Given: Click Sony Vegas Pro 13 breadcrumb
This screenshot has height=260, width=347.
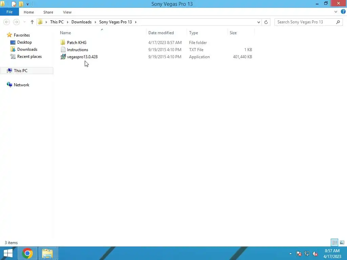Looking at the screenshot, I should pos(116,22).
